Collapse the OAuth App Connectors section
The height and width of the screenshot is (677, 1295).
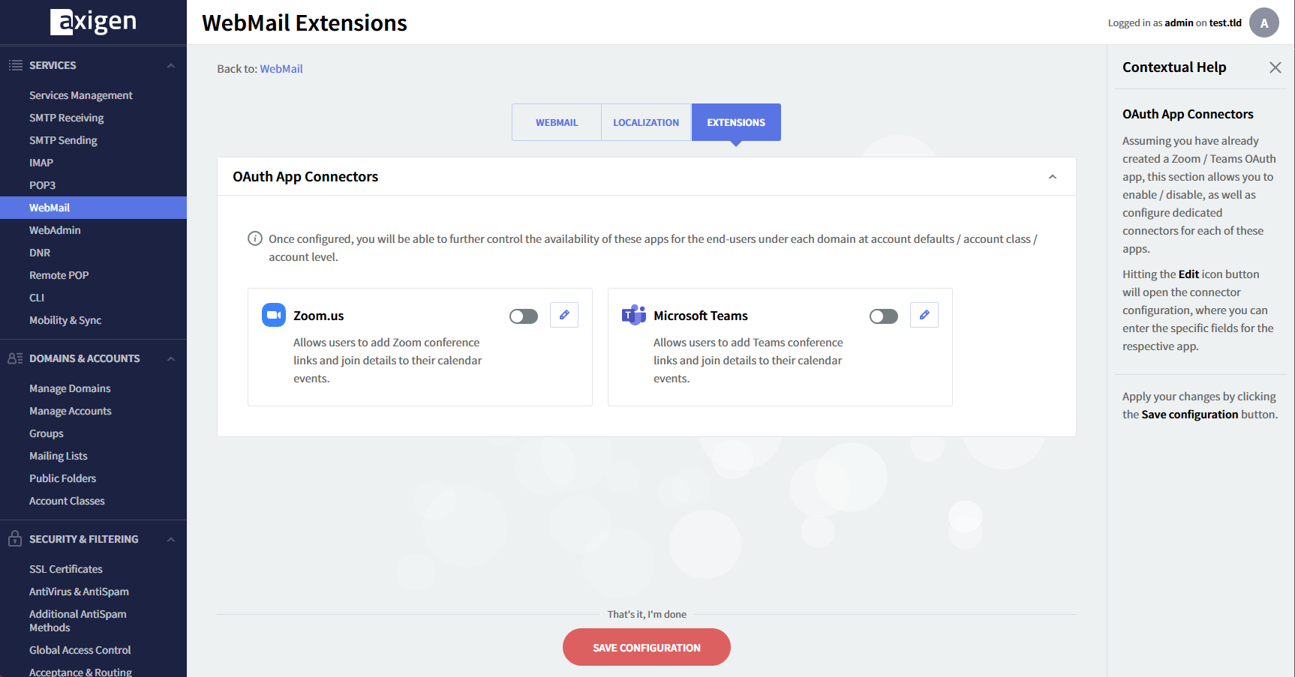(x=1052, y=177)
